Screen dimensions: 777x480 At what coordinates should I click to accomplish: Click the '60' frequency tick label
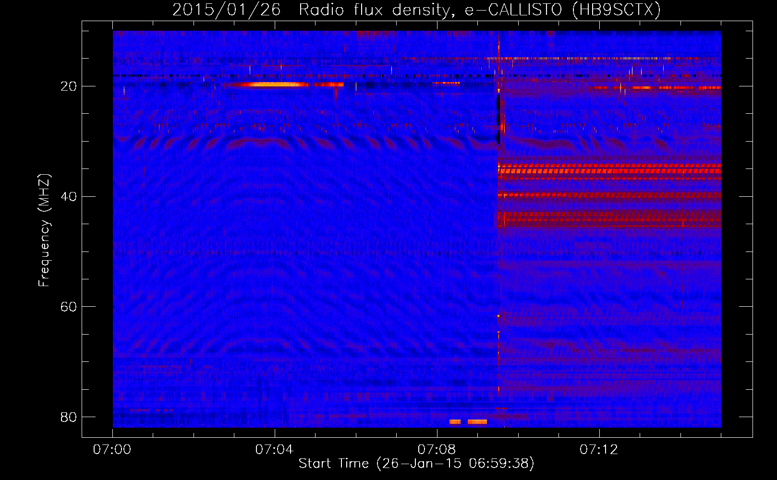69,307
